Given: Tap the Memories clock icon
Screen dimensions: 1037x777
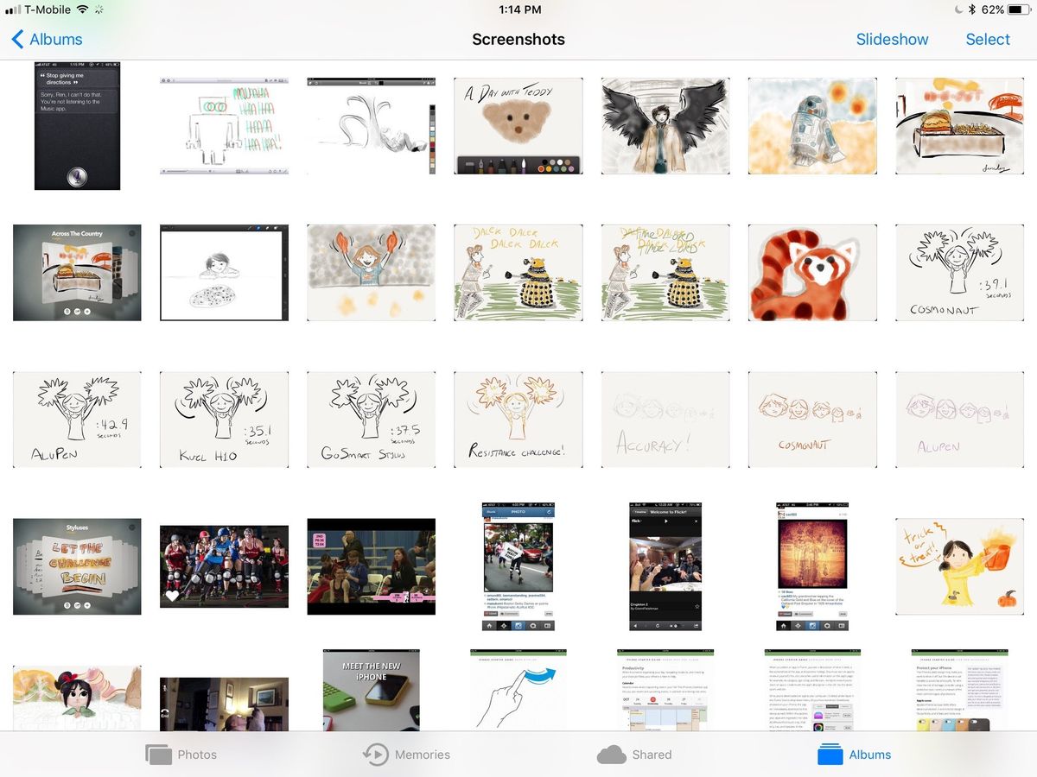Looking at the screenshot, I should click(375, 754).
